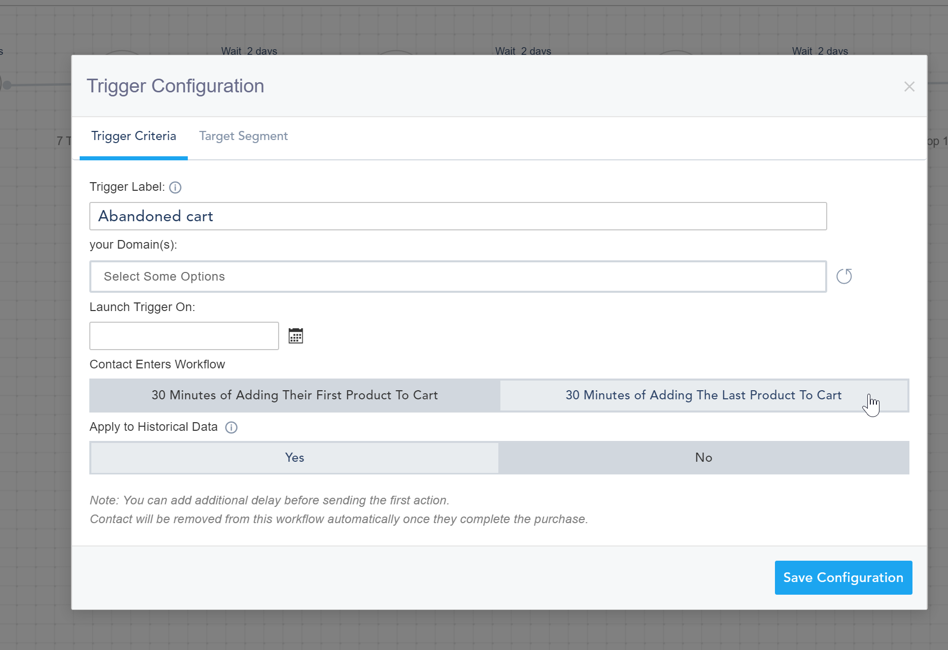Click the middle Wait 2 days label
Viewport: 948px width, 650px height.
(523, 51)
